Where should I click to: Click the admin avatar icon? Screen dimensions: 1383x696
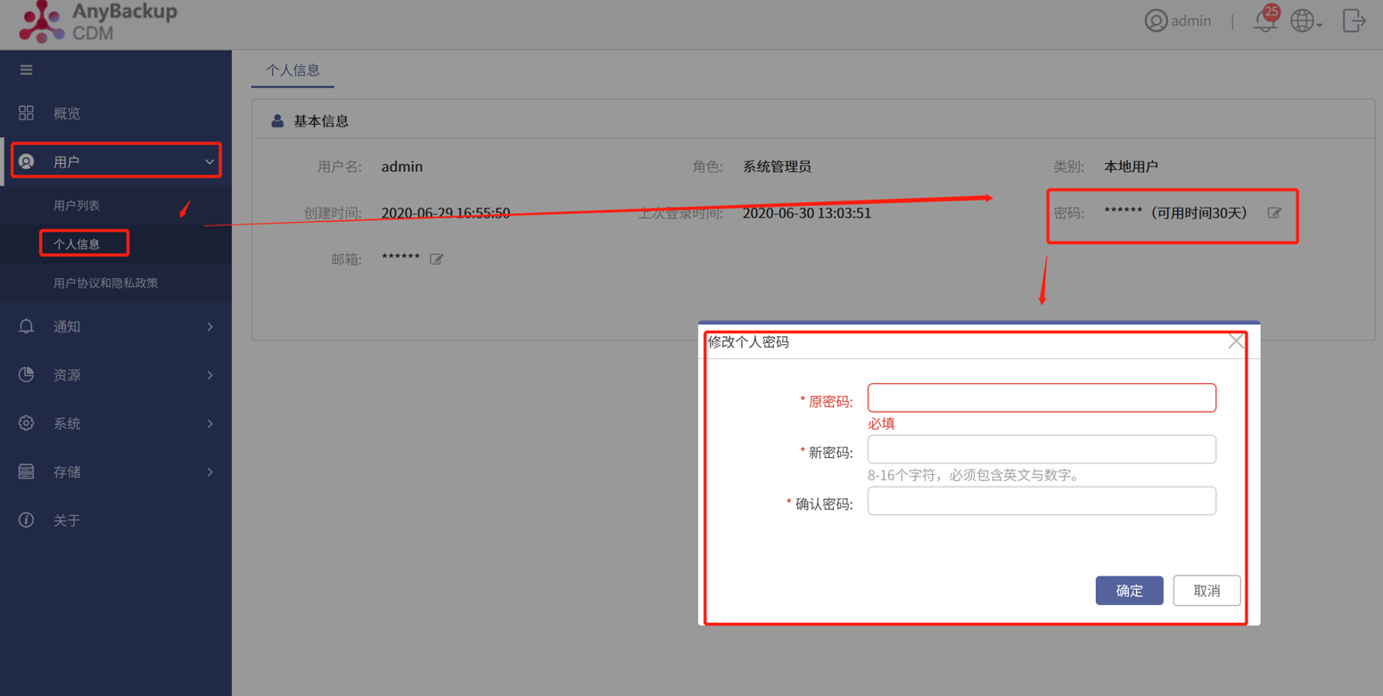coord(1156,20)
